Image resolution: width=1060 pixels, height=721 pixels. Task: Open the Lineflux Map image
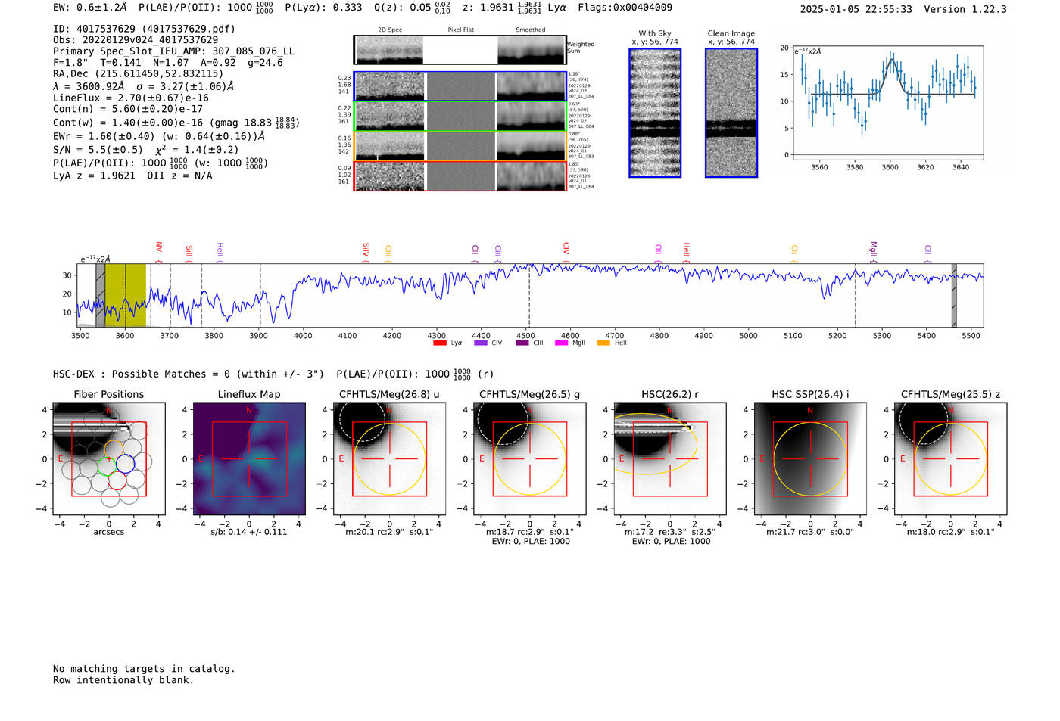pyautogui.click(x=249, y=459)
